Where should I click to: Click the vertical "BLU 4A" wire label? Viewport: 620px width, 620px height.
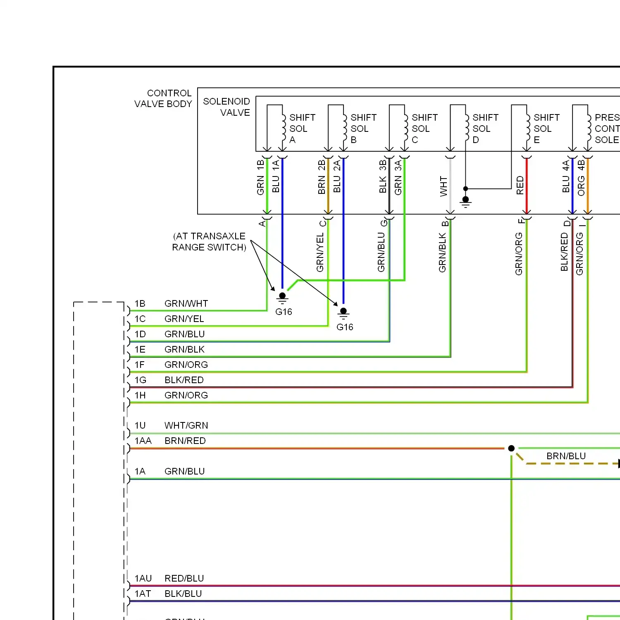point(566,177)
